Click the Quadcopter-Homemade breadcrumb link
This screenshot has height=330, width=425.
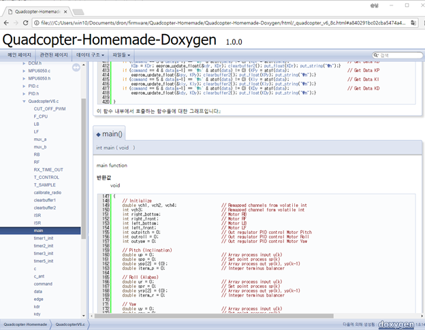(x=25, y=325)
